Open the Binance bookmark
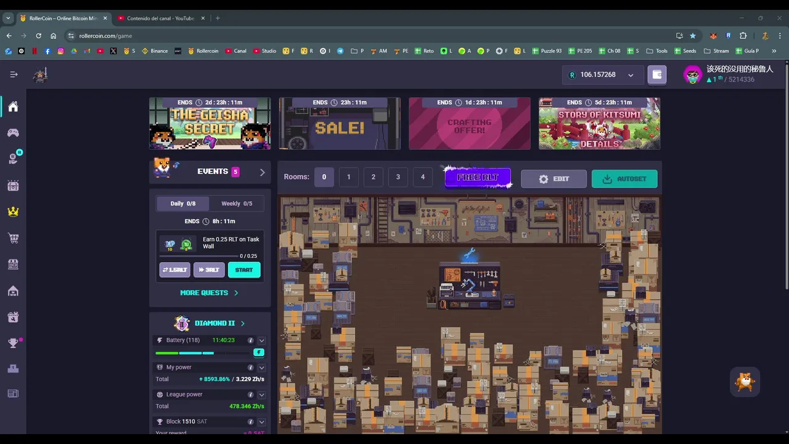The height and width of the screenshot is (444, 789). (155, 51)
